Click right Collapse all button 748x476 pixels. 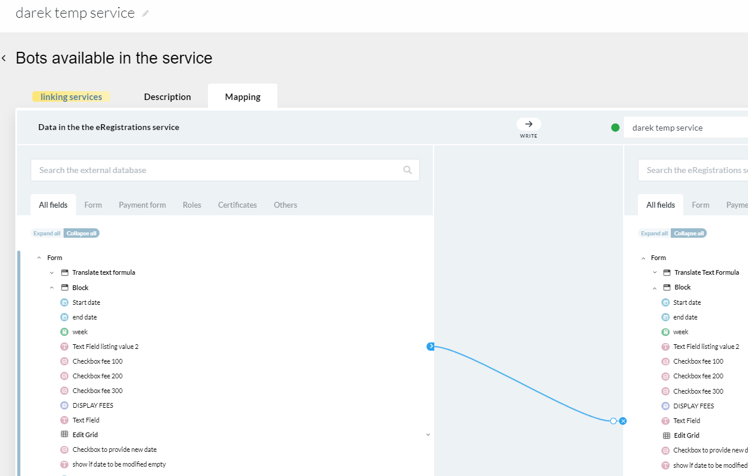pos(689,233)
